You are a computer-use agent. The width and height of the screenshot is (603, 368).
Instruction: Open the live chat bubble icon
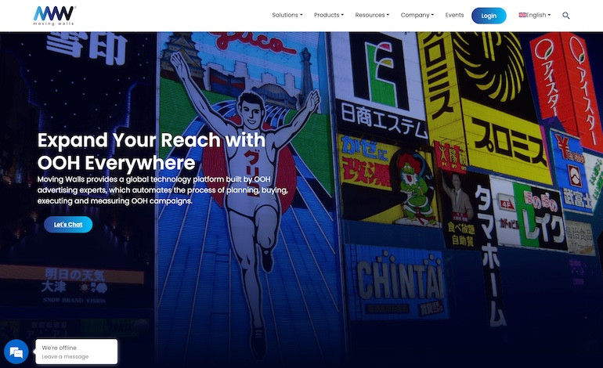click(x=16, y=352)
